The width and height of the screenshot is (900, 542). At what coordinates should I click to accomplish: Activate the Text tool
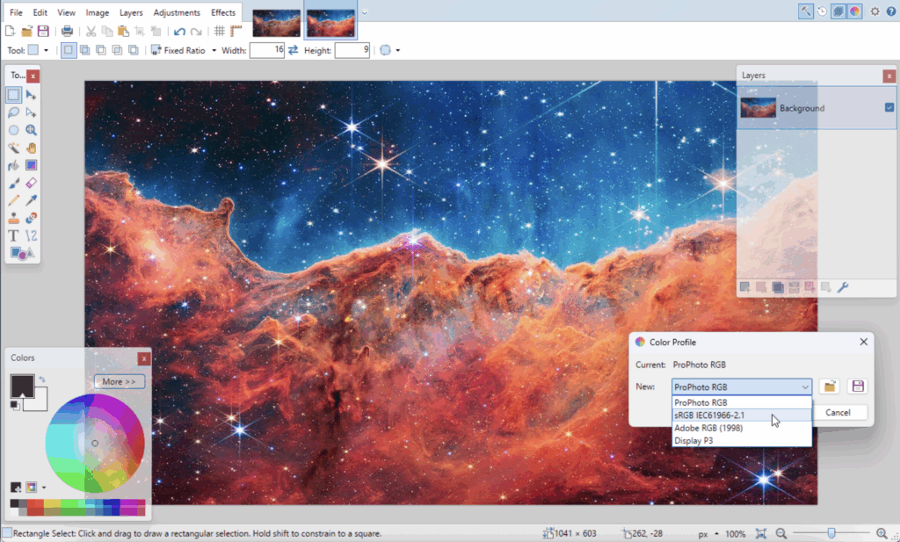pyautogui.click(x=14, y=235)
